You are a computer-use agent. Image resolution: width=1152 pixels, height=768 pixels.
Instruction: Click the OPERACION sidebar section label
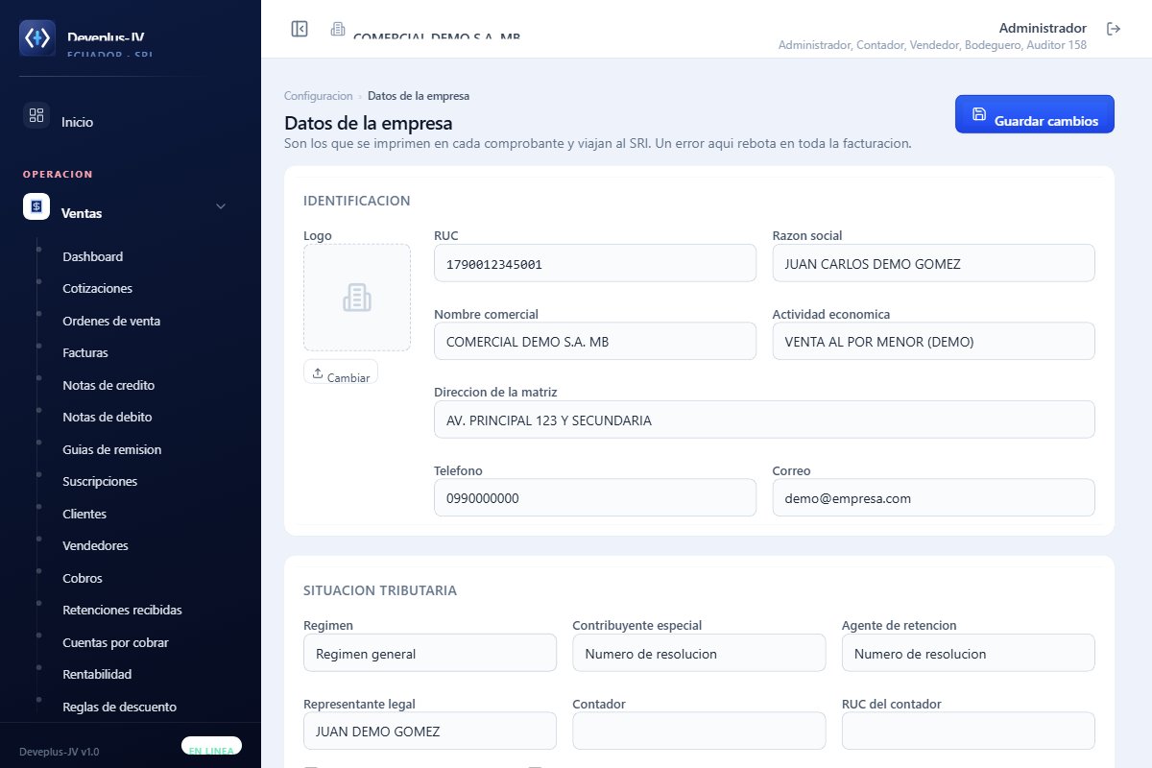point(58,174)
